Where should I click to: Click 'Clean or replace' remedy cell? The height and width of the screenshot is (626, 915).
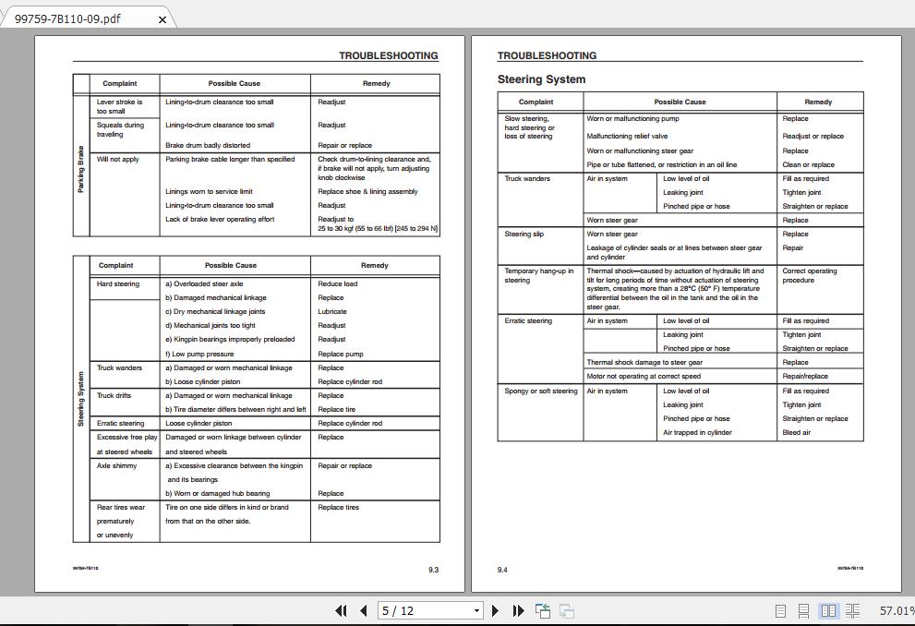point(808,164)
